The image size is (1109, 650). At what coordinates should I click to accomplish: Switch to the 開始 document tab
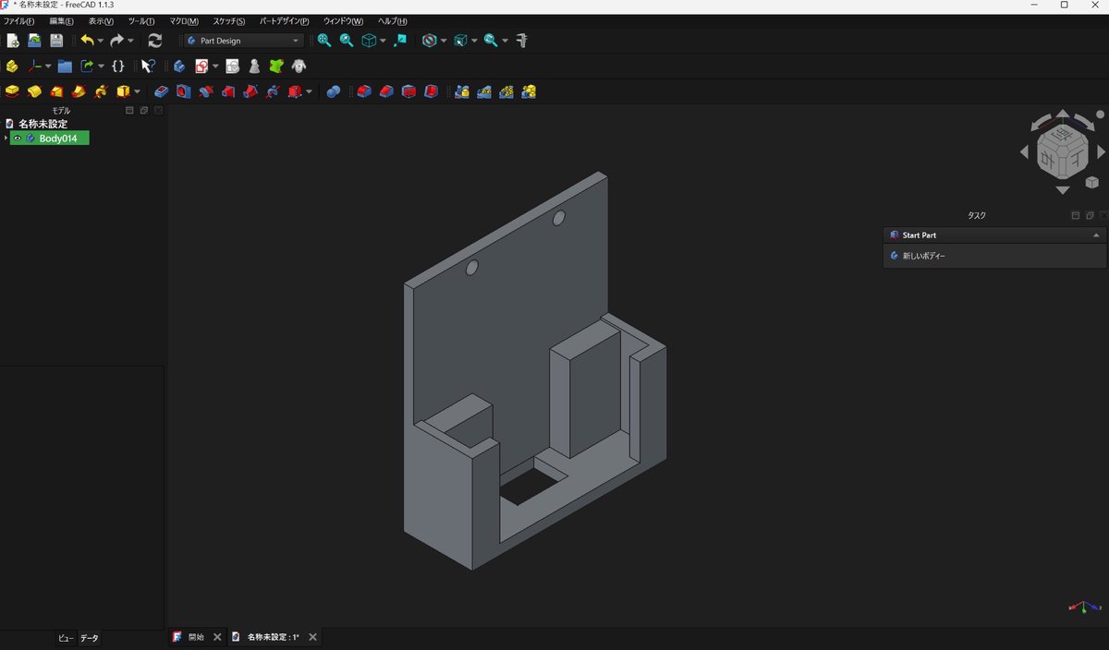tap(196, 637)
